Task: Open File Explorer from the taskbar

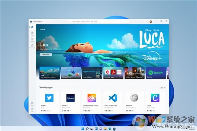Action: 105,129
